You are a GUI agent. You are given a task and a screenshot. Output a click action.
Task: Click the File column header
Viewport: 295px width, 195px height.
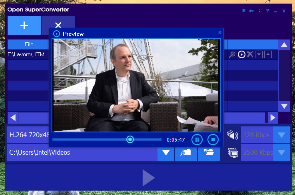[29, 45]
